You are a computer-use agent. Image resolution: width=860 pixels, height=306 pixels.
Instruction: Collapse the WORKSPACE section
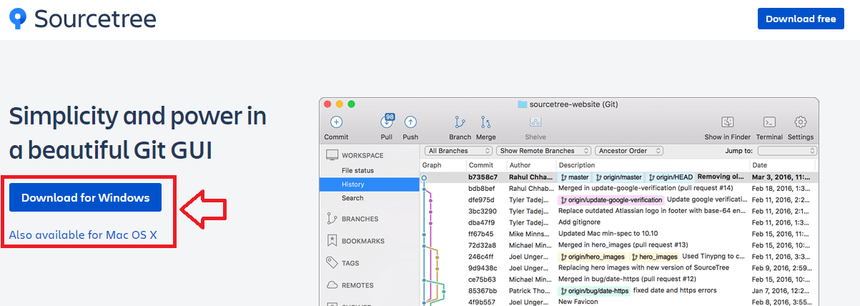362,155
